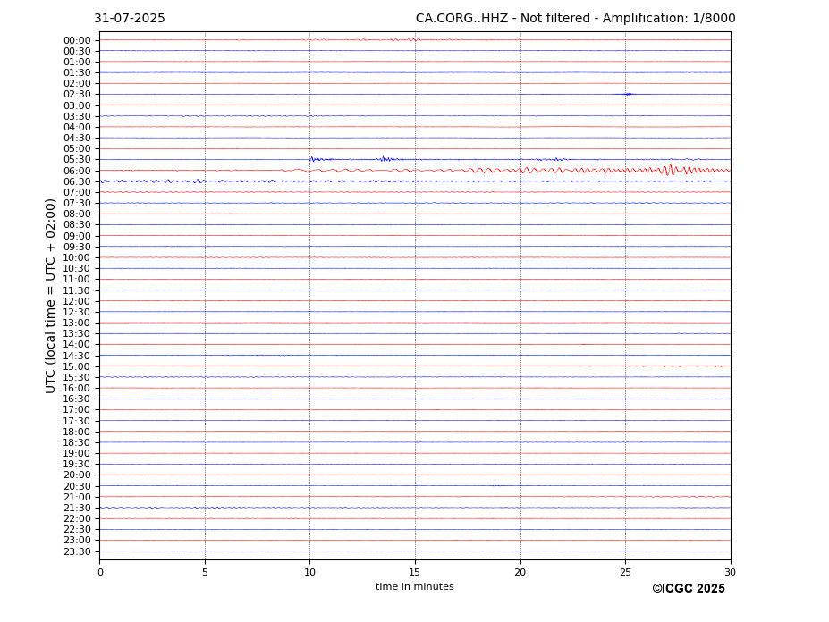829x622 pixels.
Task: Click the 04:00 time row label
Action: tap(77, 128)
